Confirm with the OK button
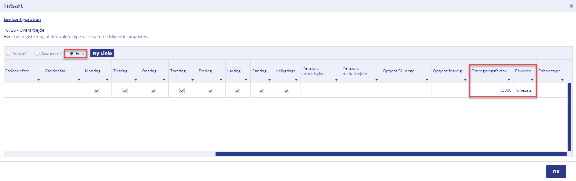This screenshot has height=181, width=576. (556, 172)
